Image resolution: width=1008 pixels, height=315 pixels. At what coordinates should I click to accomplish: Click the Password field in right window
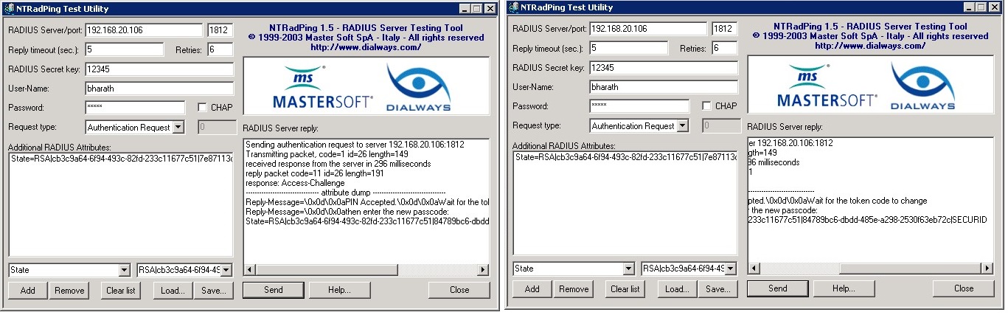(639, 106)
